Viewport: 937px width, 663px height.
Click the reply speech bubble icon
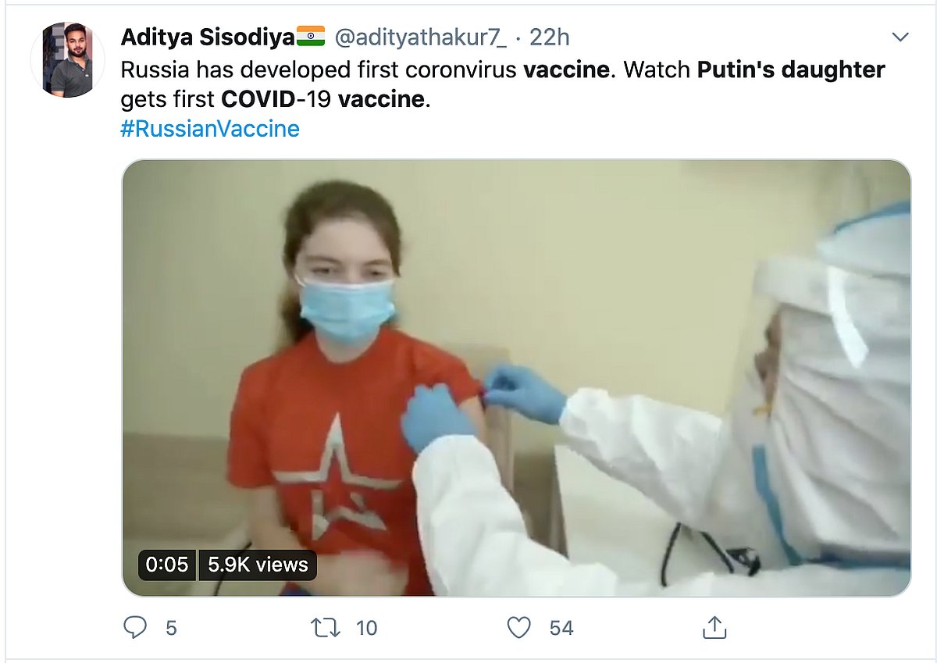(x=136, y=627)
